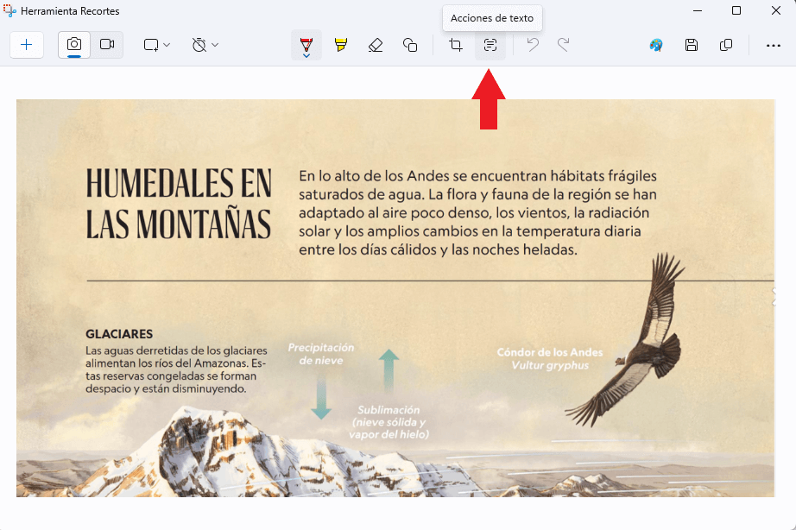Select the yellow highlighter tool
Image resolution: width=796 pixels, height=530 pixels.
tap(341, 45)
